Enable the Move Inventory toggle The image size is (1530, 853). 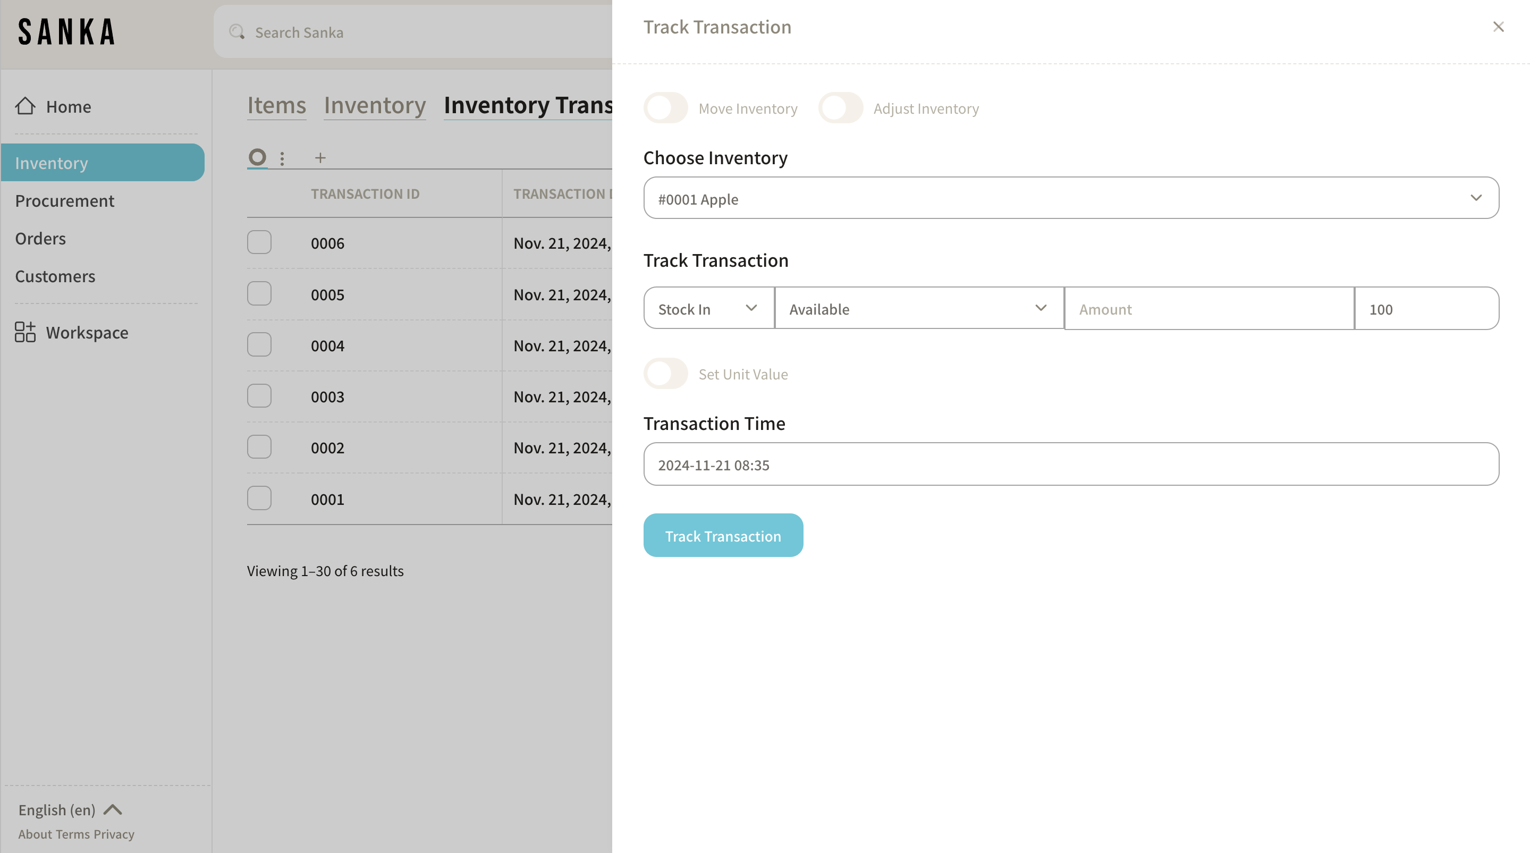pos(665,108)
